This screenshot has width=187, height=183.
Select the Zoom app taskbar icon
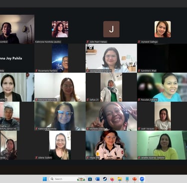(142, 179)
